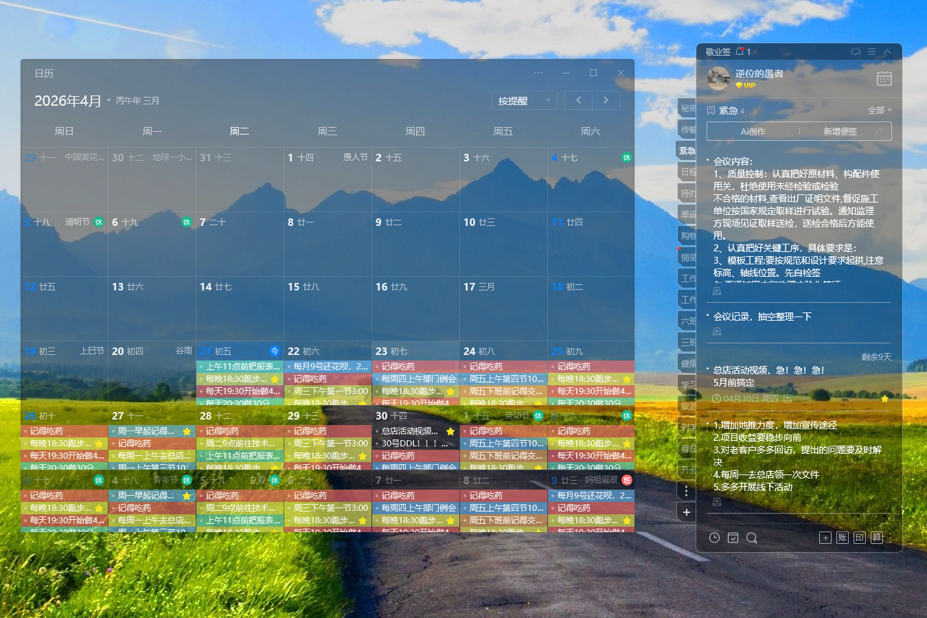Viewport: 927px width, 618px height.
Task: Click the 新增便签 button
Action: (840, 131)
